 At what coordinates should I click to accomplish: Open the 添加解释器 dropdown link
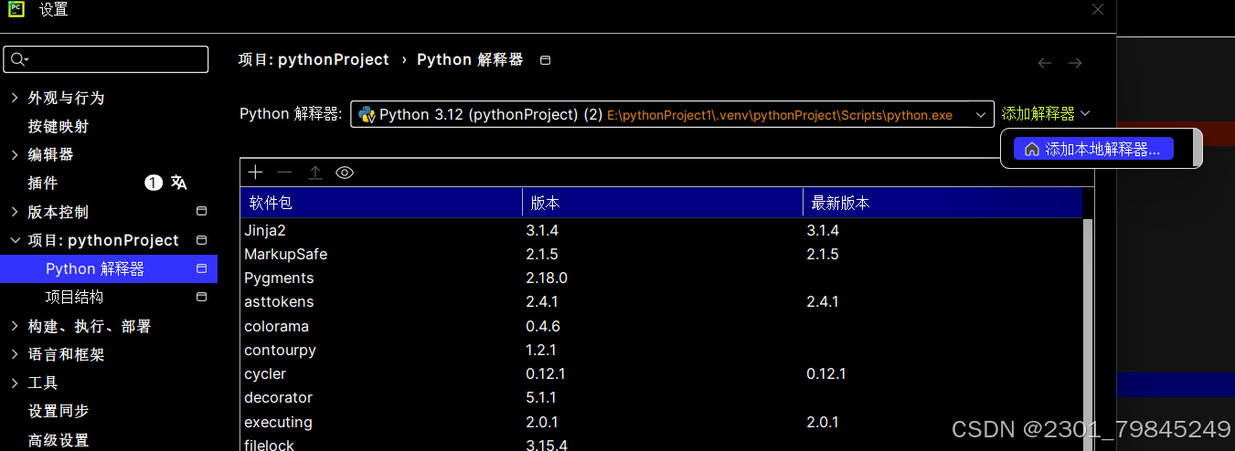click(1046, 114)
